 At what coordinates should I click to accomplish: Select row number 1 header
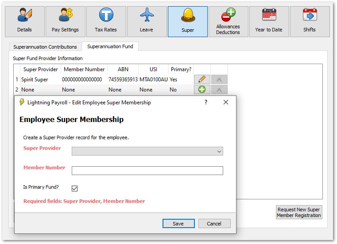pos(17,80)
